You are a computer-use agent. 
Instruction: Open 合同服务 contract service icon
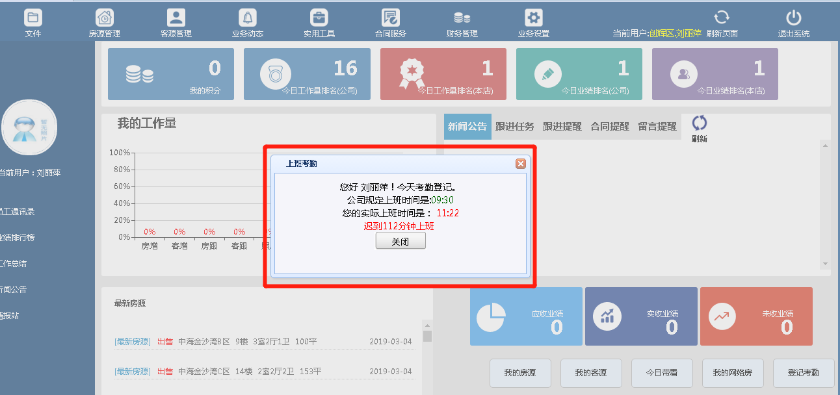(390, 18)
